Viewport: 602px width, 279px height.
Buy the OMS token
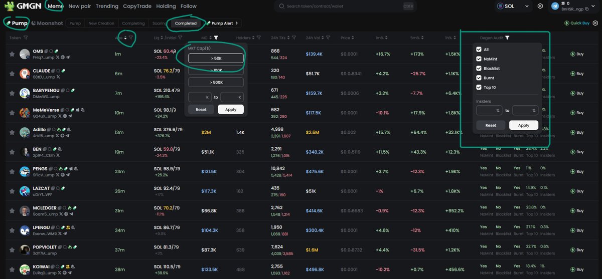(577, 54)
